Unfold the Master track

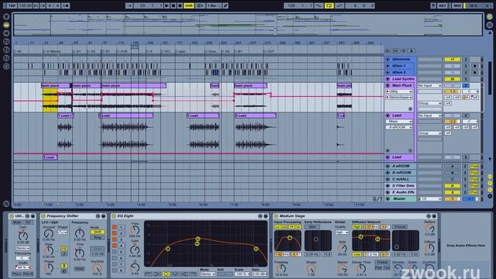[x=387, y=199]
